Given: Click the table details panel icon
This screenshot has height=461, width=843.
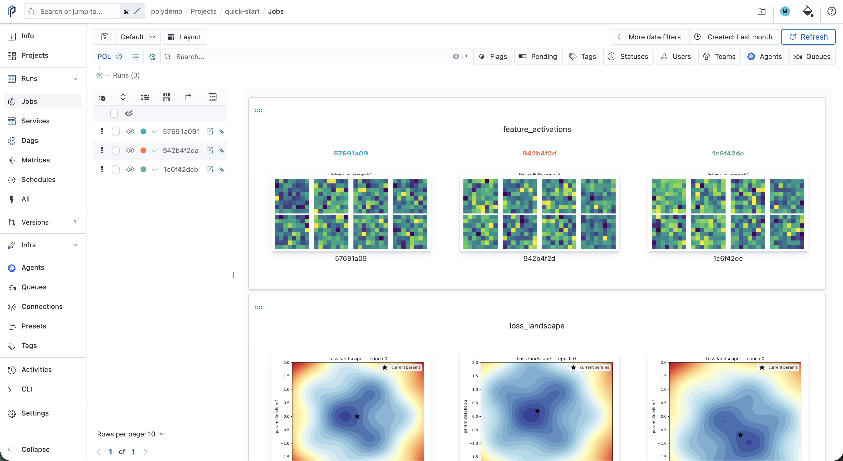Looking at the screenshot, I should tap(212, 97).
